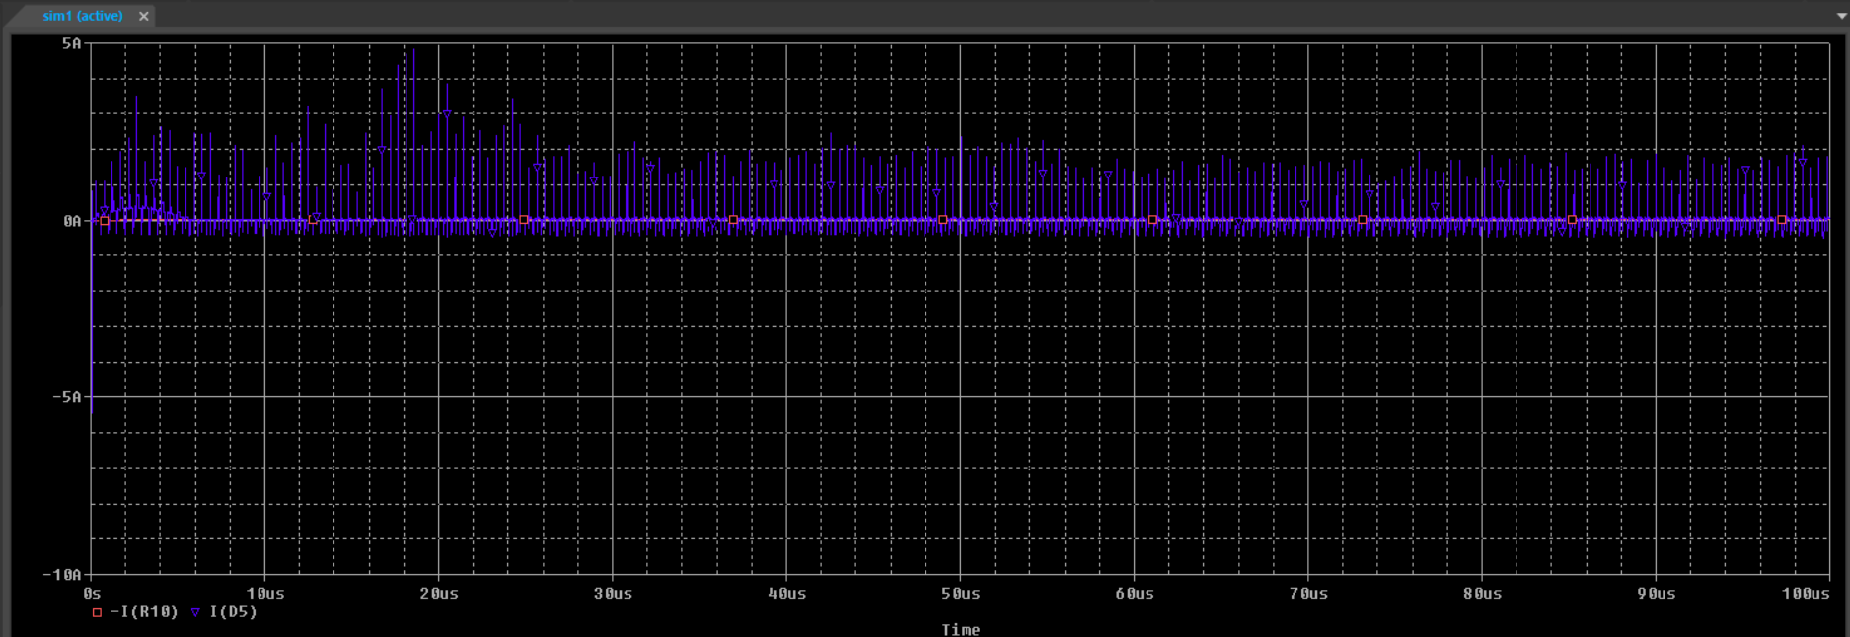The height and width of the screenshot is (637, 1850).
Task: Click the 40us x-axis tick label
Action: 786,593
